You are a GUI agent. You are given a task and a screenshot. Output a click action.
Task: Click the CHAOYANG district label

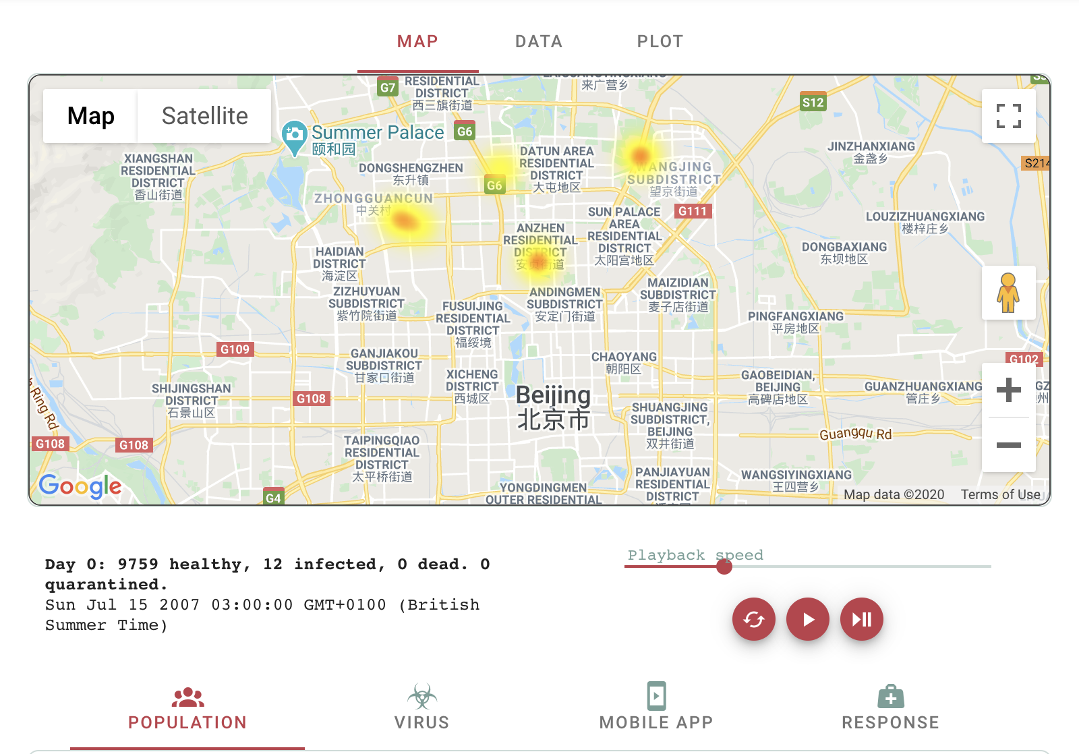pos(624,362)
